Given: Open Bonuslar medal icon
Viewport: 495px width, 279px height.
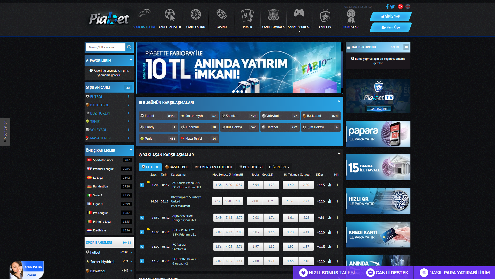Looking at the screenshot, I should pyautogui.click(x=351, y=16).
